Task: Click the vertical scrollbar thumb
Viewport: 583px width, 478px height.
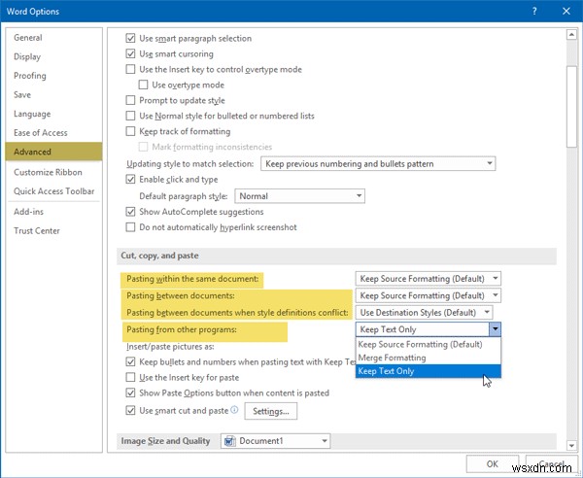Action: 571,106
